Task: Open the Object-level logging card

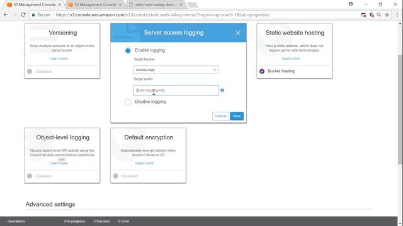Action: [x=62, y=156]
